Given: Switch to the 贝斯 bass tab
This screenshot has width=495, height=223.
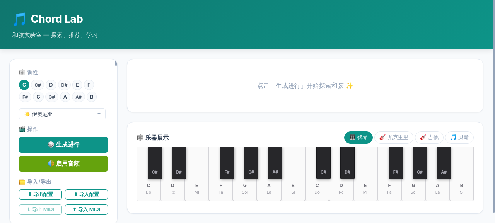Looking at the screenshot, I should pyautogui.click(x=459, y=138).
